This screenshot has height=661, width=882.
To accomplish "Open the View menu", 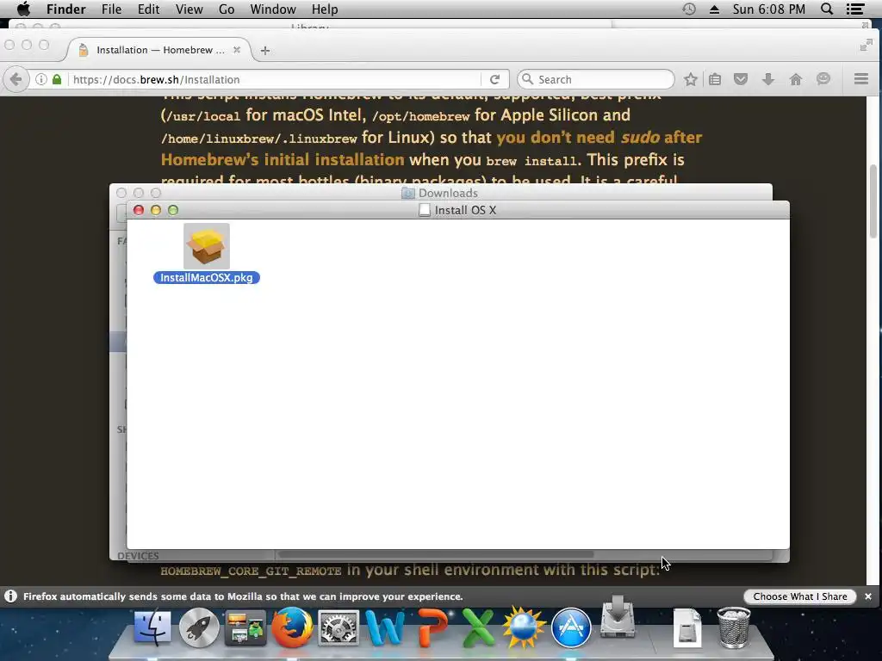I will [x=189, y=9].
